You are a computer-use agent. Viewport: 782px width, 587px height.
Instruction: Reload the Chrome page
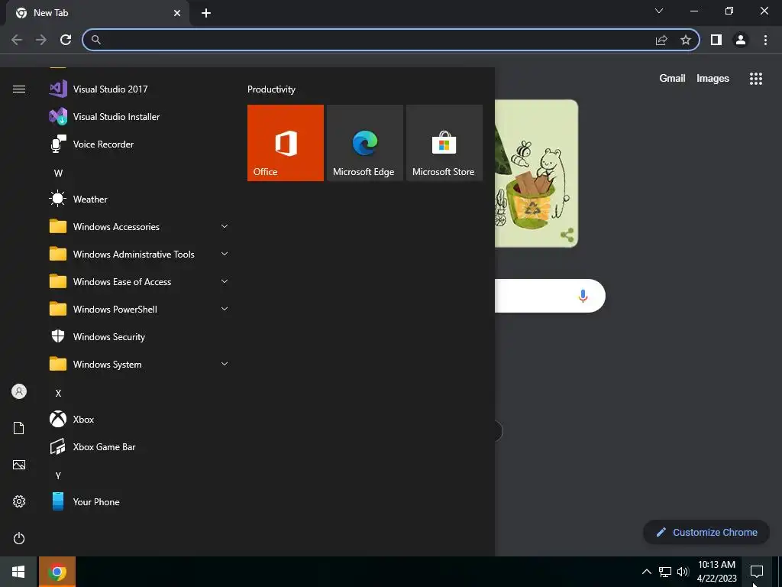coord(66,40)
